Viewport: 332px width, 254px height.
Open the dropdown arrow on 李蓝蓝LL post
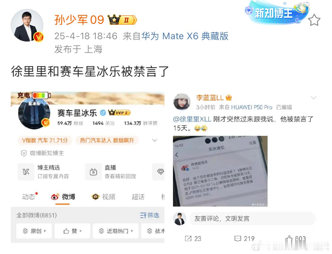(313, 98)
